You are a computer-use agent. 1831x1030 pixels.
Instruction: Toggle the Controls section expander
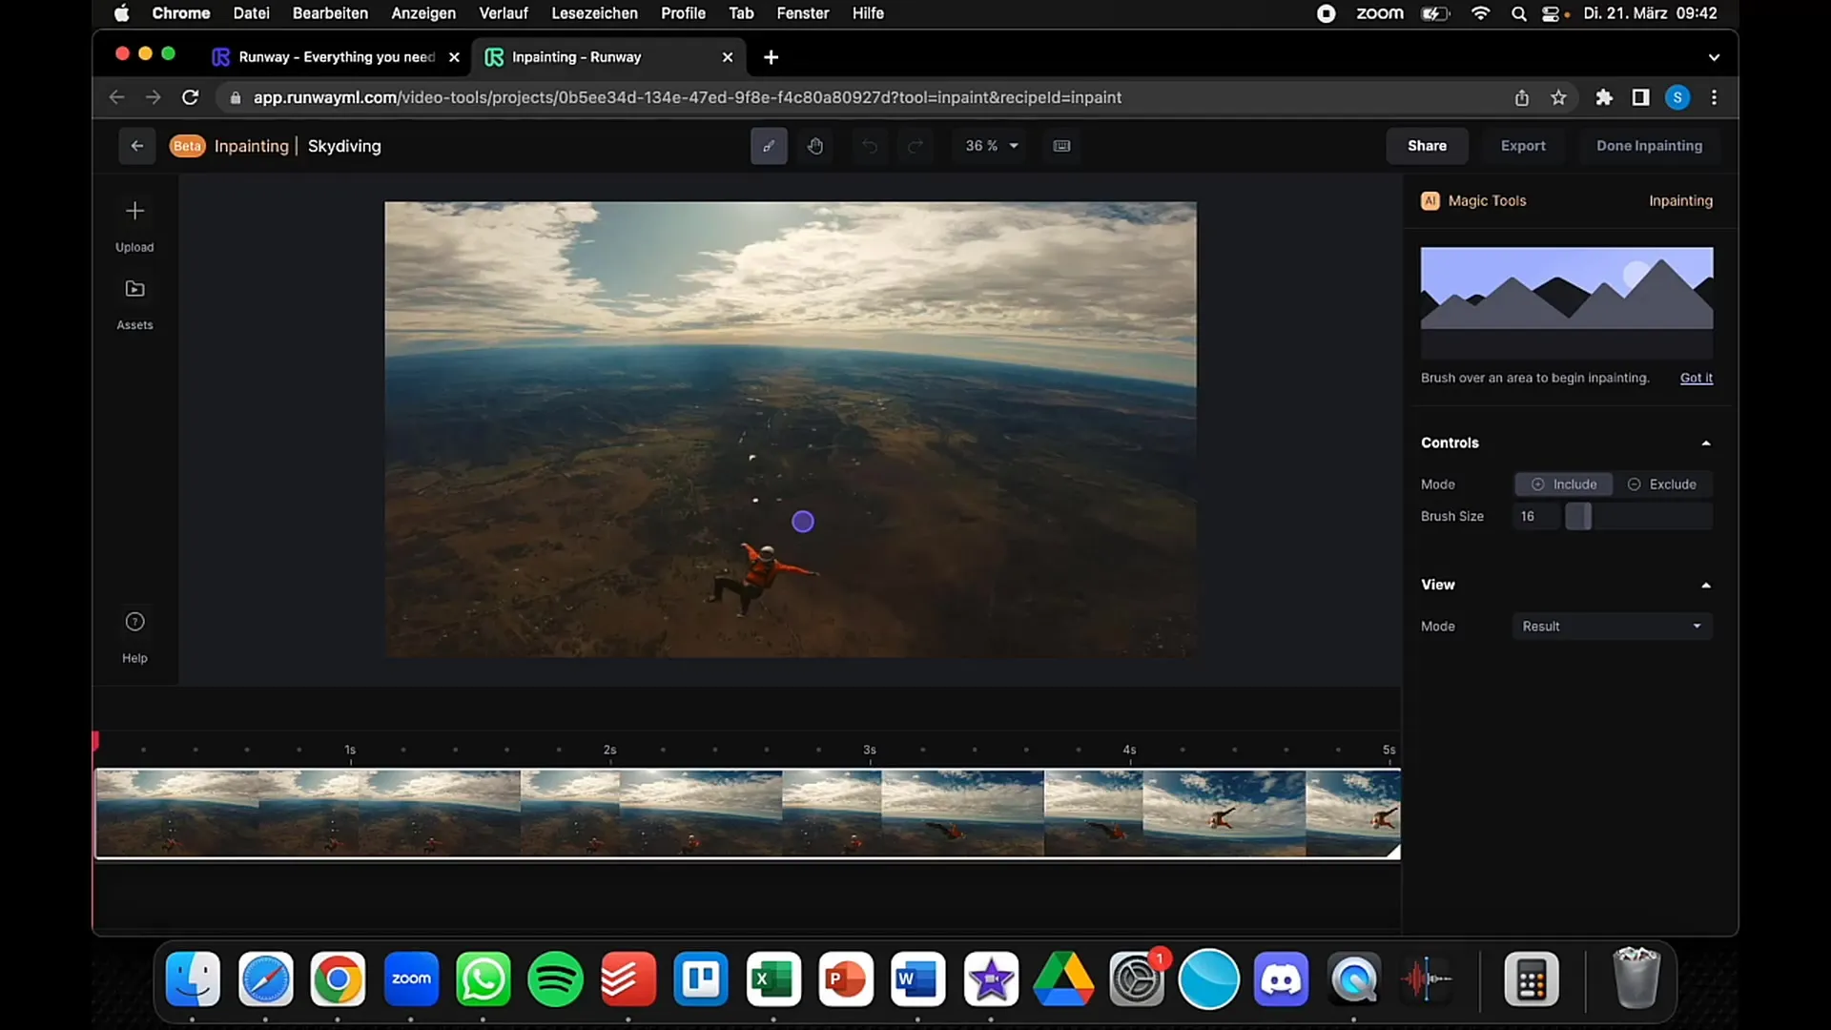coord(1708,443)
